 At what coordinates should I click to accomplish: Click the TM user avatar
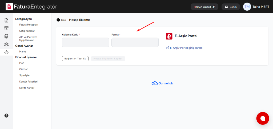pos(247,7)
